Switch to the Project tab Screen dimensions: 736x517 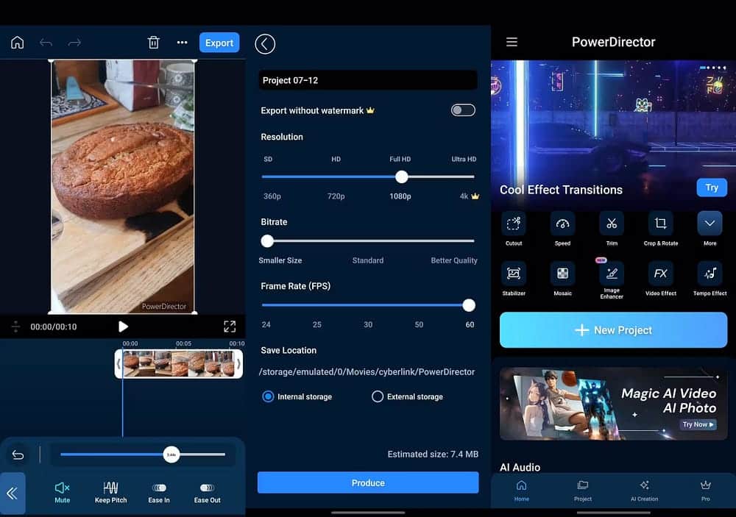tap(582, 491)
